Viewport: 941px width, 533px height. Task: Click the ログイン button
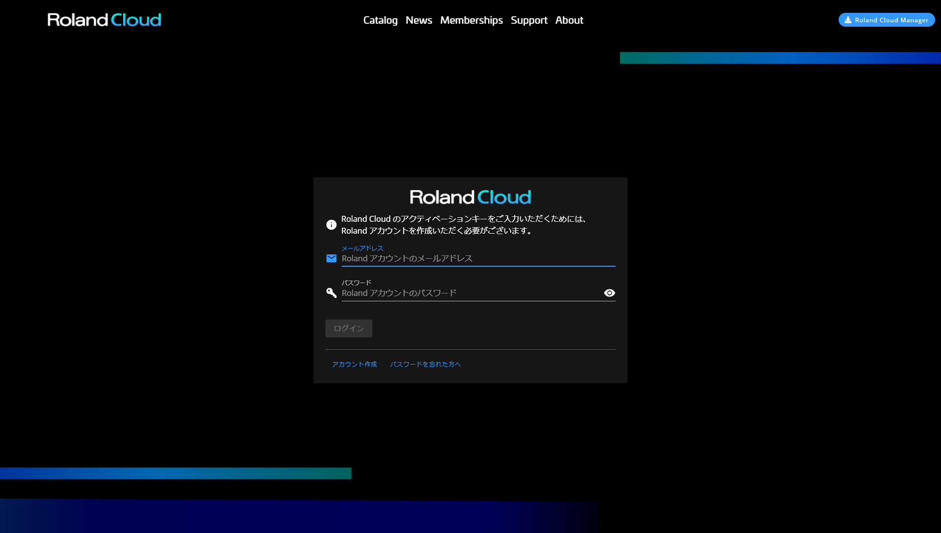coord(349,328)
